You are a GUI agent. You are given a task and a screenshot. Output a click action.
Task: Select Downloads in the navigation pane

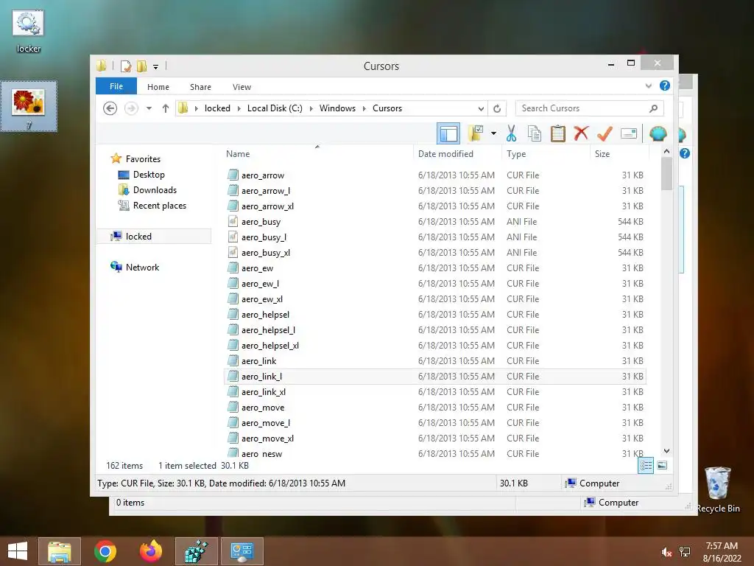tap(155, 190)
